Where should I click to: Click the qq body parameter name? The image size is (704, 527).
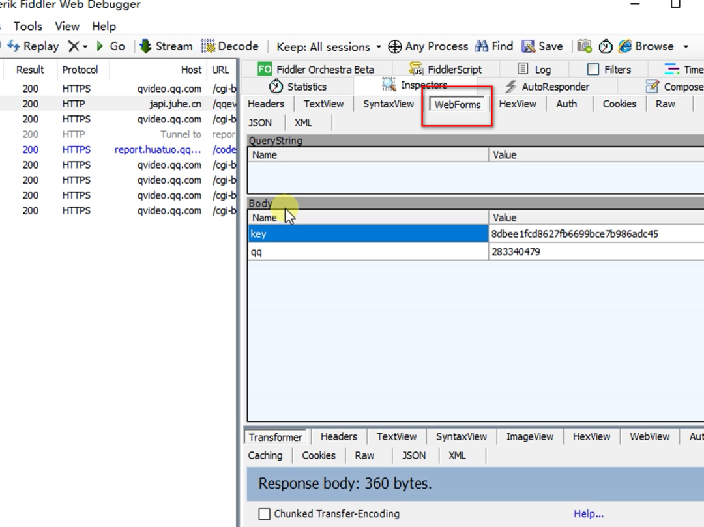(x=256, y=252)
